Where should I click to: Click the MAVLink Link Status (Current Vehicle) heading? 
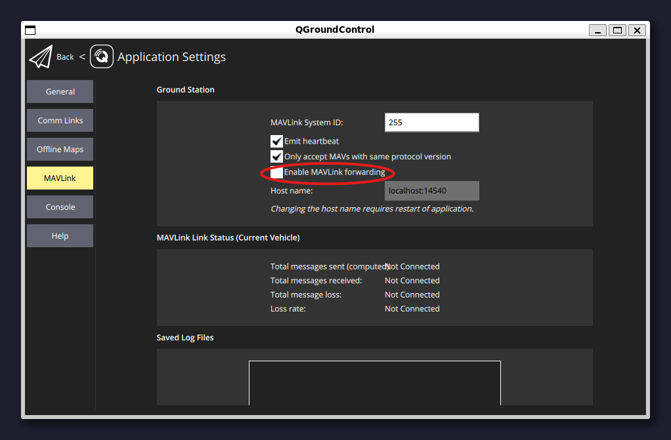point(228,238)
